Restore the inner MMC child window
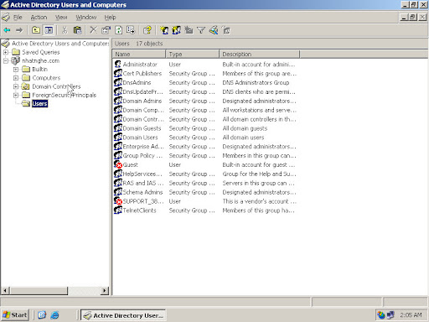The image size is (429, 322). (x=413, y=18)
